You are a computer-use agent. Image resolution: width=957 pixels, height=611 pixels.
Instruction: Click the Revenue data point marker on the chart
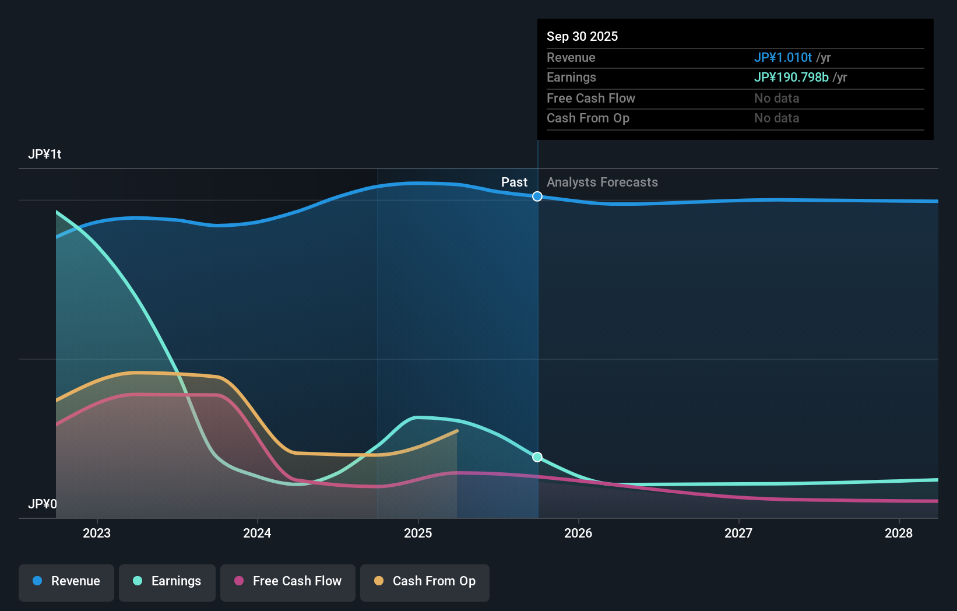point(537,196)
